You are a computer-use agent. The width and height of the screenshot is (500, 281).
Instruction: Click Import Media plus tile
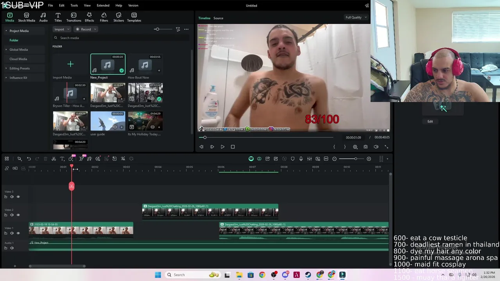point(70,64)
